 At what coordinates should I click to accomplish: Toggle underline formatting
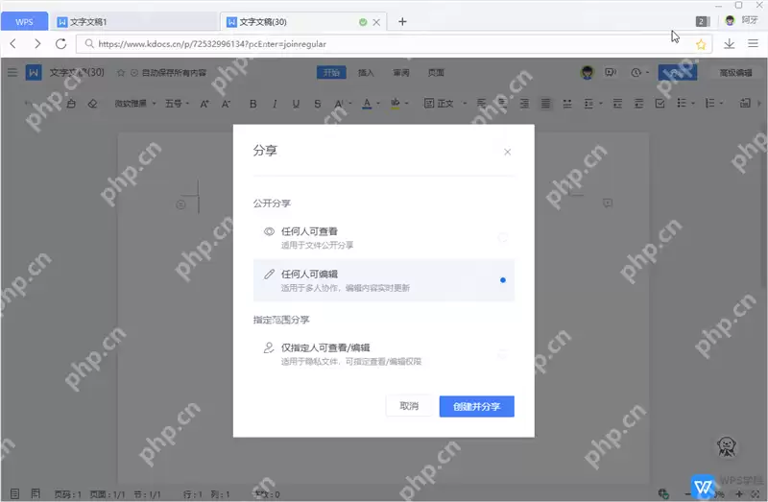(296, 104)
